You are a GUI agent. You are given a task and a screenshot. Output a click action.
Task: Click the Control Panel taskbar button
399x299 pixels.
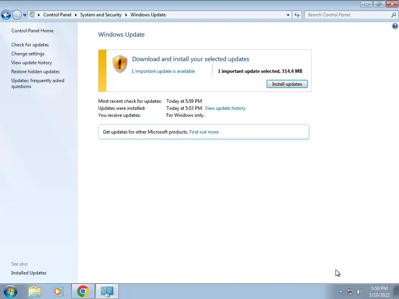107,291
